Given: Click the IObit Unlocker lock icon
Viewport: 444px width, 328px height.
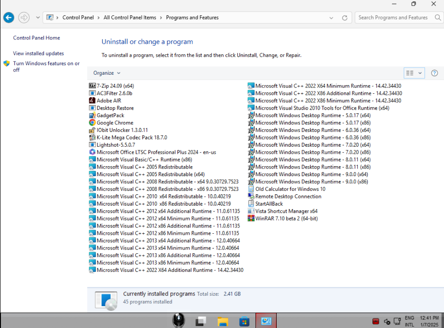Looking at the screenshot, I should click(x=92, y=130).
